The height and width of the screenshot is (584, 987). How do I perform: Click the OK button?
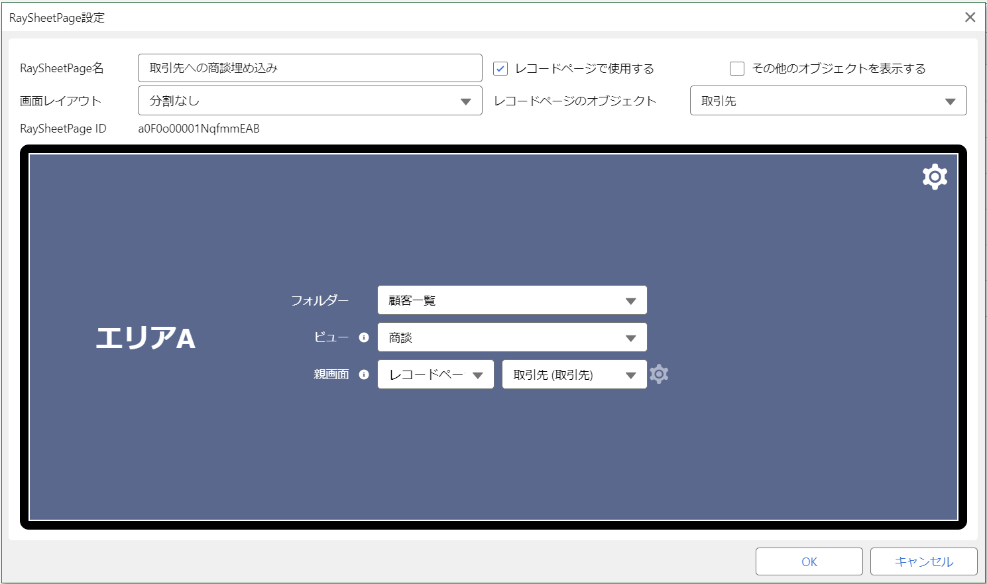pos(809,561)
